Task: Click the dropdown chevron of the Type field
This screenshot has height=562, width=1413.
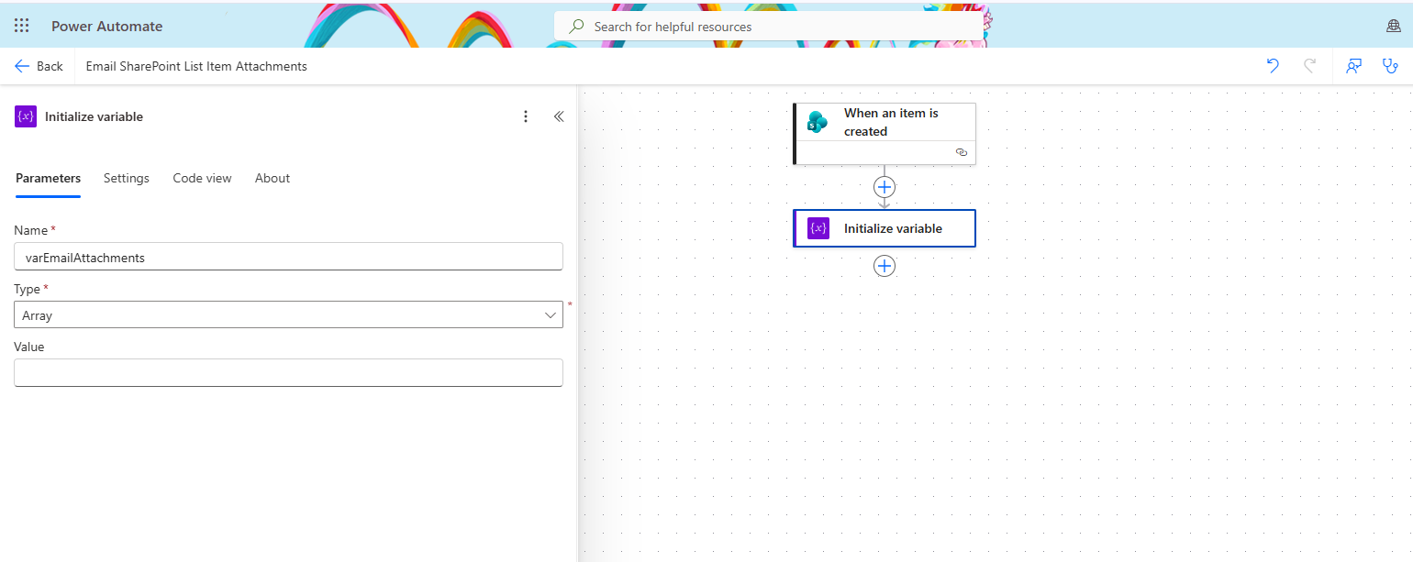Action: [551, 314]
